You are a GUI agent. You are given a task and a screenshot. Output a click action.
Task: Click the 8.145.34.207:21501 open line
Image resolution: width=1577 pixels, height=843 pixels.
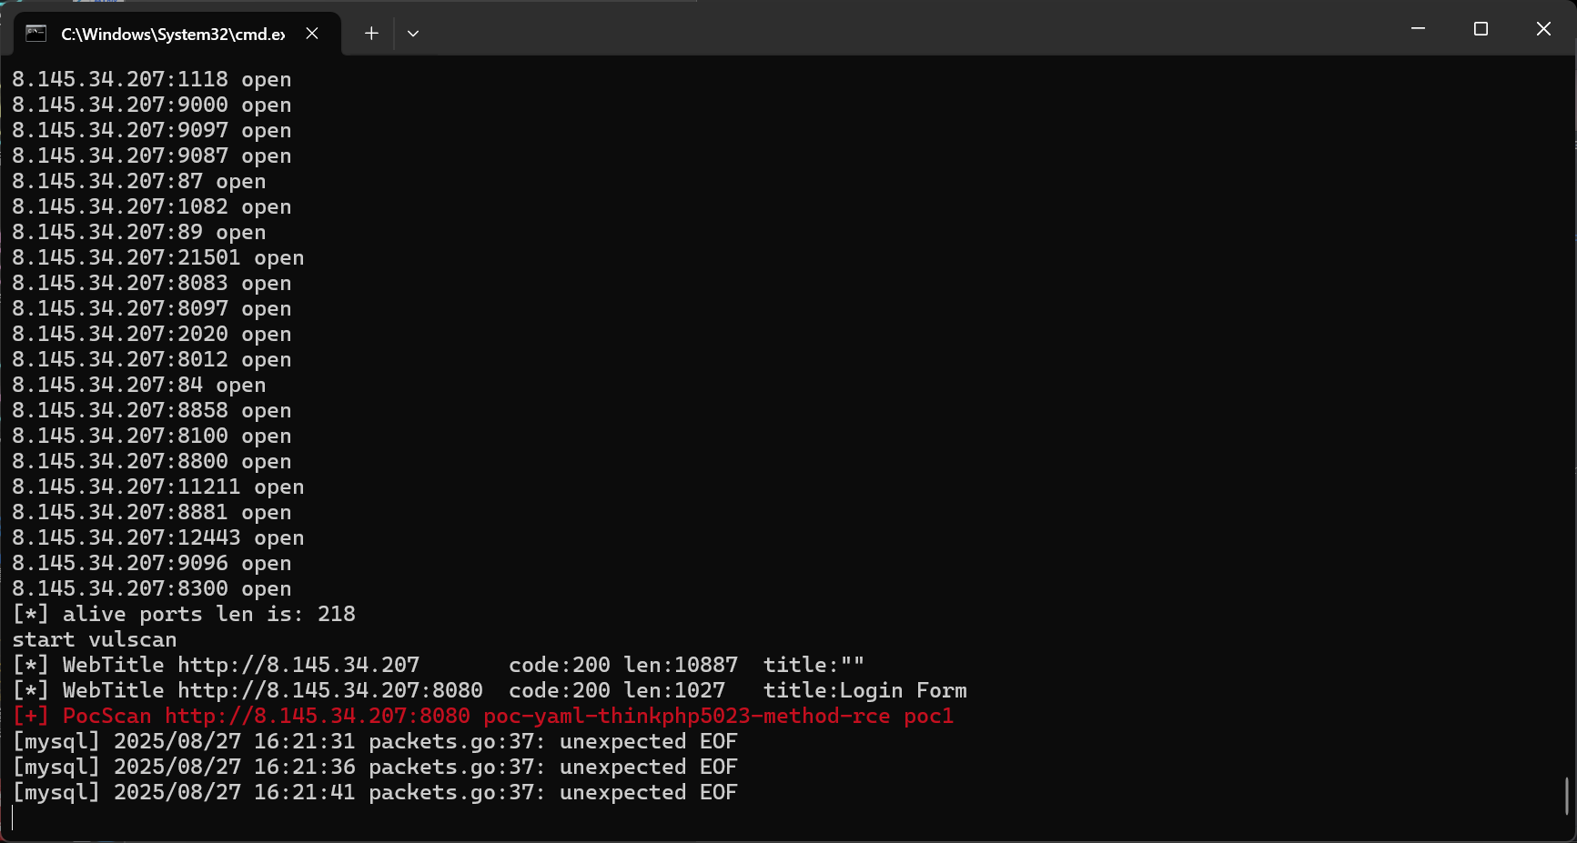pyautogui.click(x=157, y=257)
